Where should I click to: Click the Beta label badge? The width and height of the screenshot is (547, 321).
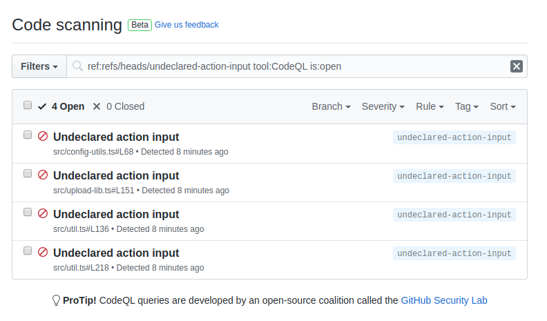tap(140, 25)
